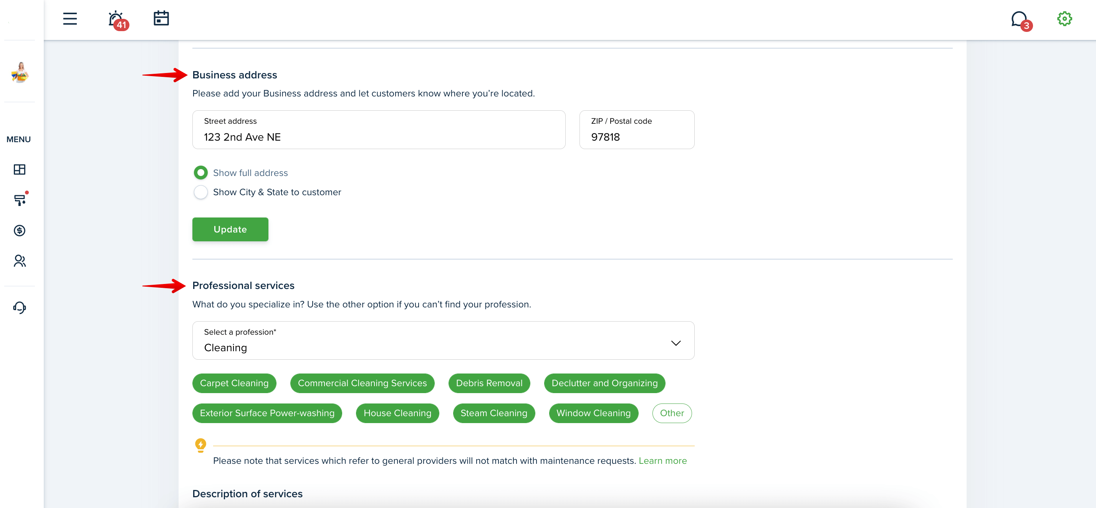This screenshot has height=508, width=1096.
Task: Open the contacts people icon
Action: [20, 261]
